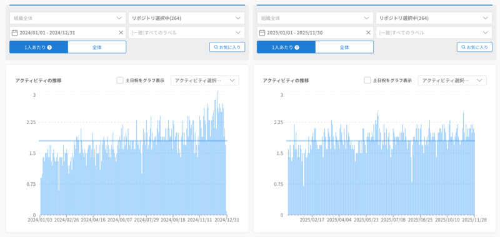
Task: Click the 2025/07/08 x-axis date label
Action: [x=394, y=220]
